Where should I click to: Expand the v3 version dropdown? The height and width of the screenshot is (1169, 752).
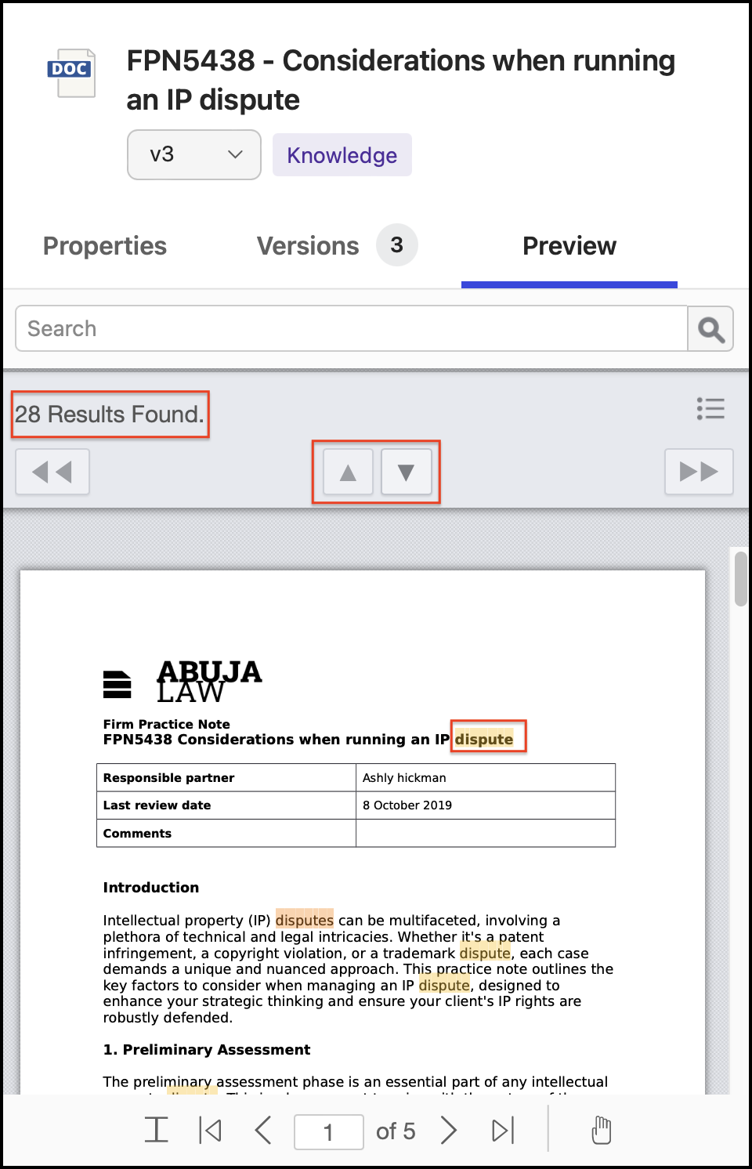[194, 155]
